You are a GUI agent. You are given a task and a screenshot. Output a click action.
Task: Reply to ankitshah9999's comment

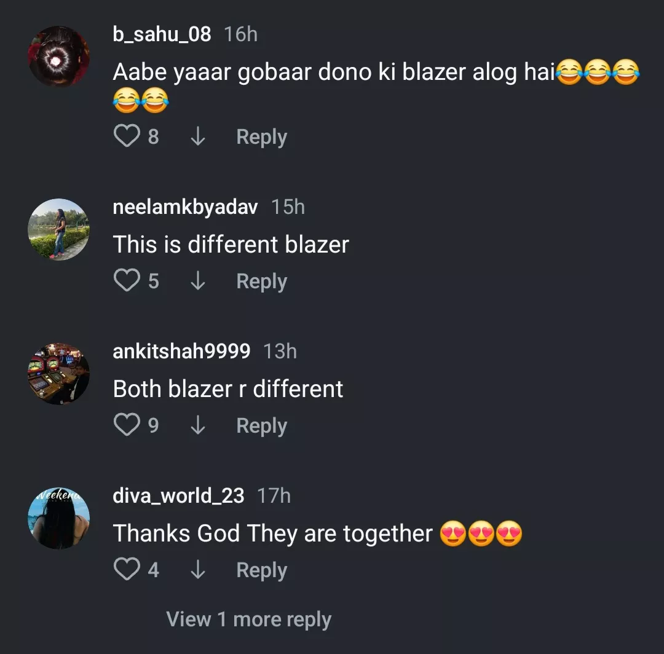pyautogui.click(x=262, y=426)
